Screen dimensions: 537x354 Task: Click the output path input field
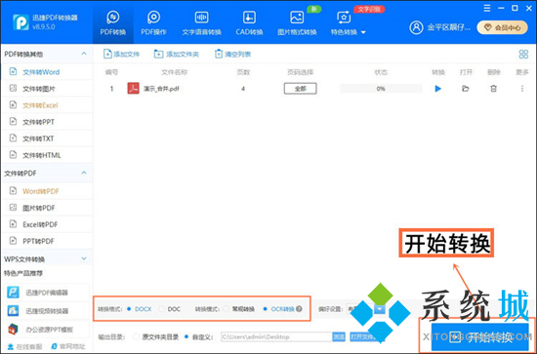tap(276, 336)
